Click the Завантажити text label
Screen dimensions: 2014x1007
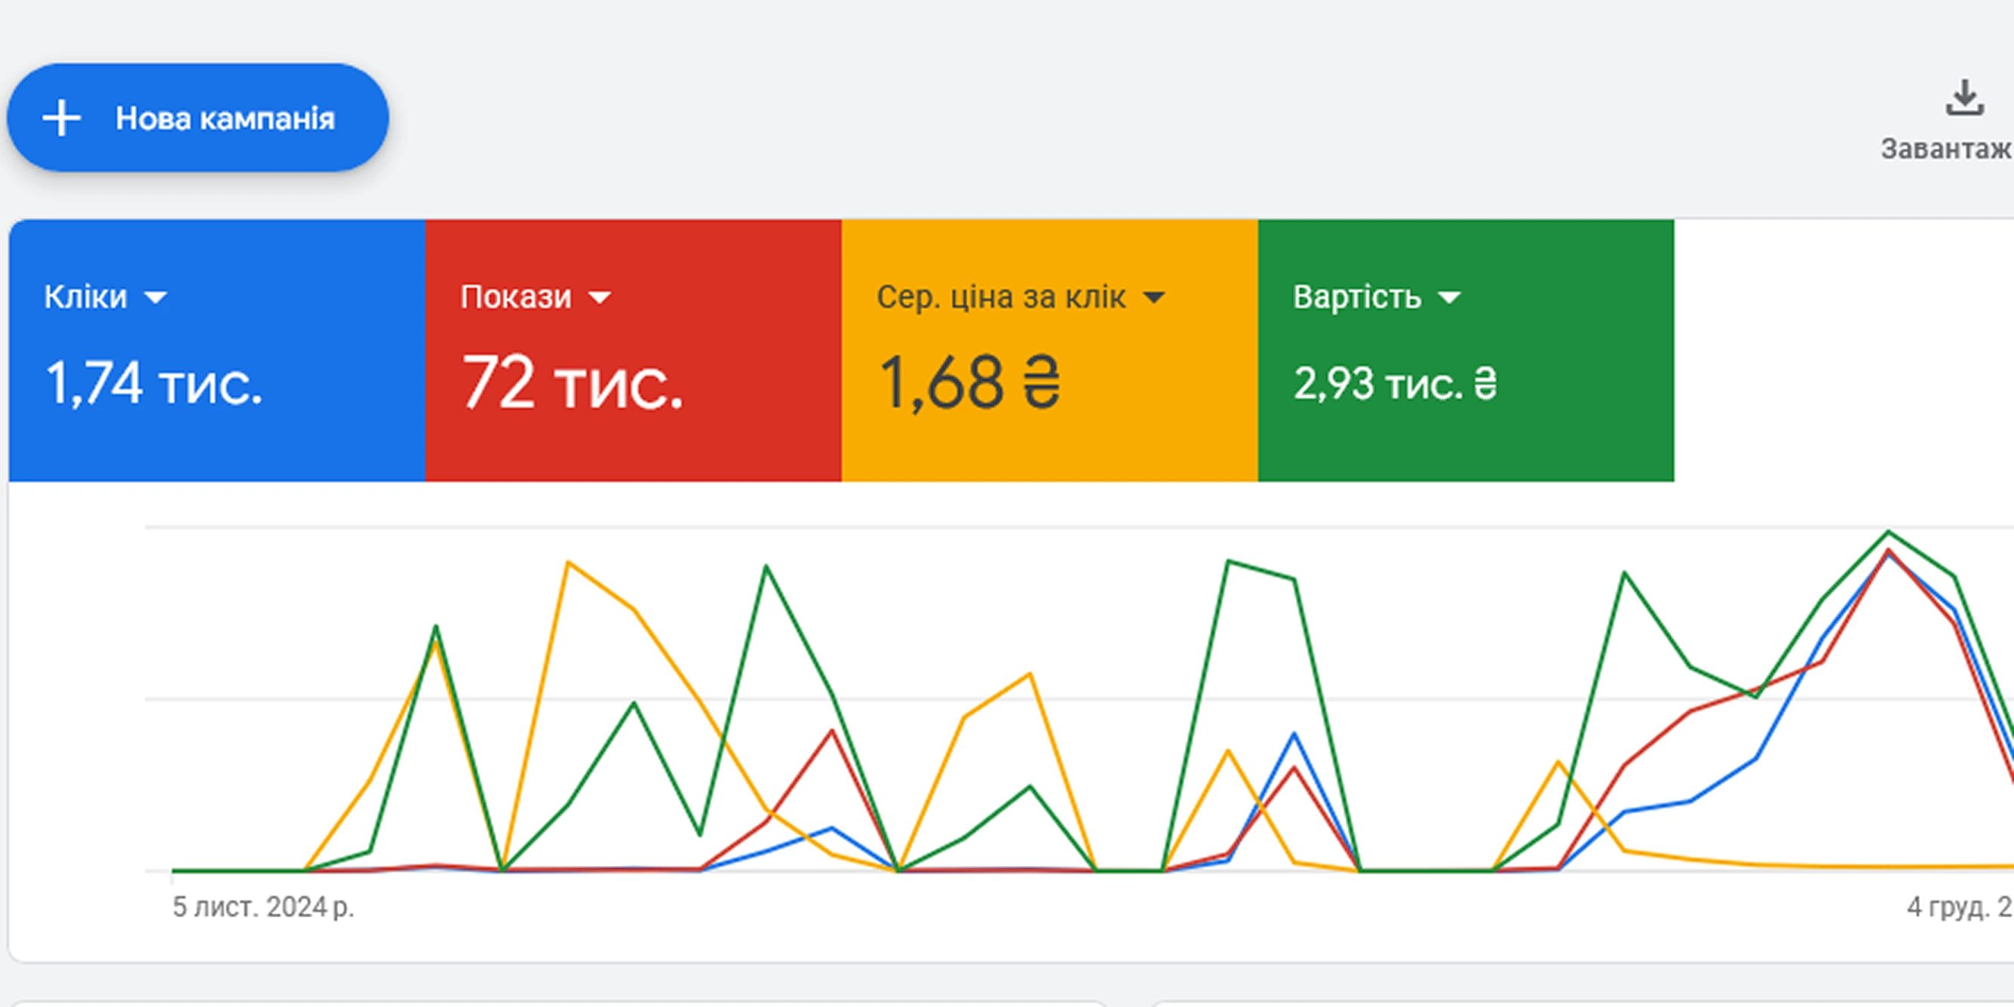[1945, 149]
